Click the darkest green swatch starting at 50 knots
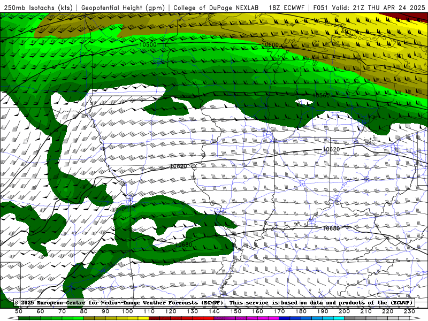428x321 pixels. [24, 319]
